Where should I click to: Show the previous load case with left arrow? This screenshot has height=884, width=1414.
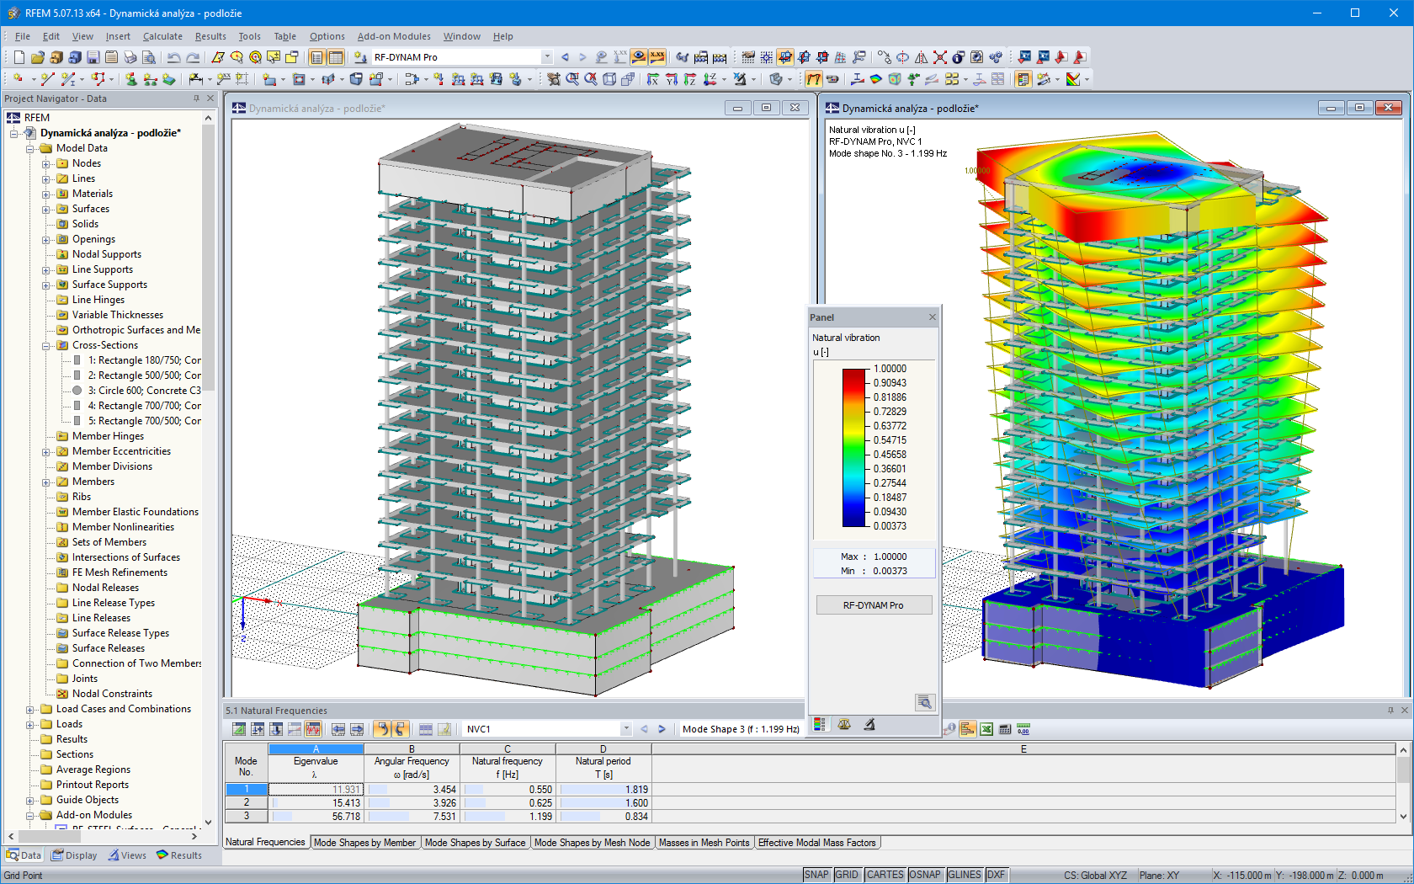click(x=565, y=57)
